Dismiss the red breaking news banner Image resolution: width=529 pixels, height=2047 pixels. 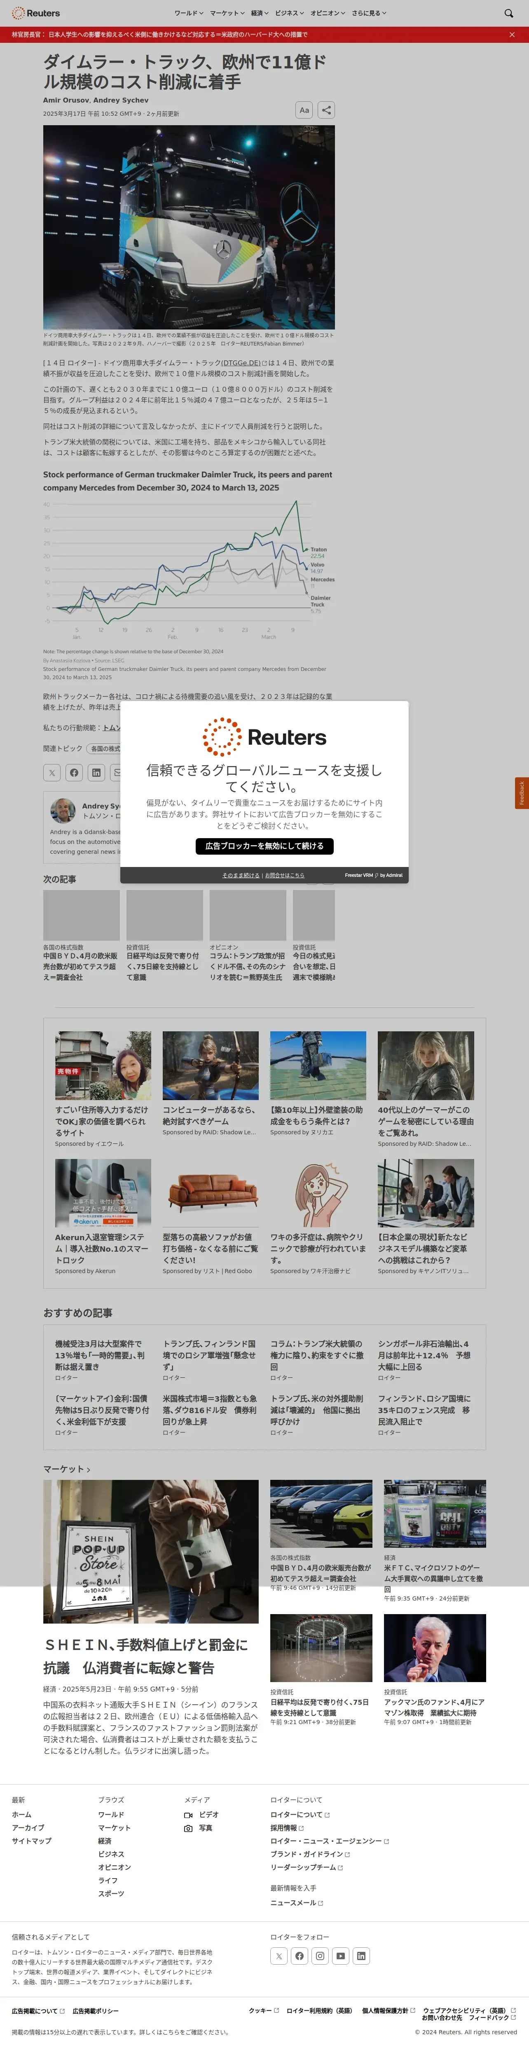[512, 35]
